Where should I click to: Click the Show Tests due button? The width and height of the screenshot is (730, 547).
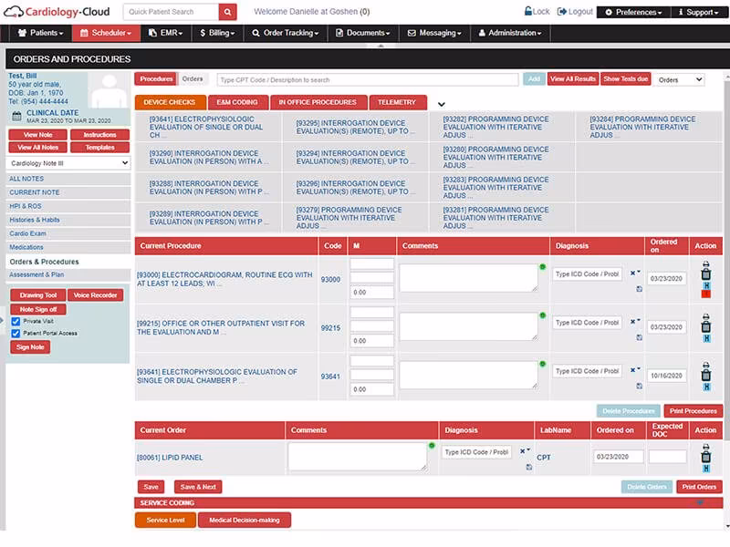(x=626, y=79)
